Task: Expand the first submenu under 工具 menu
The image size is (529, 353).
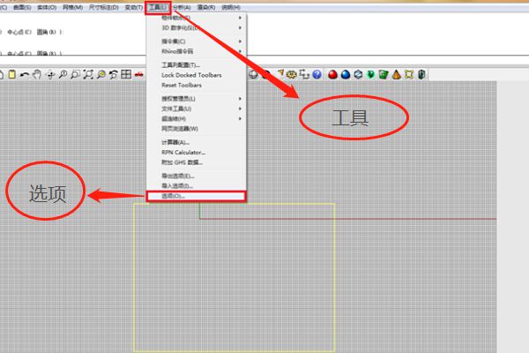Action: [196, 18]
